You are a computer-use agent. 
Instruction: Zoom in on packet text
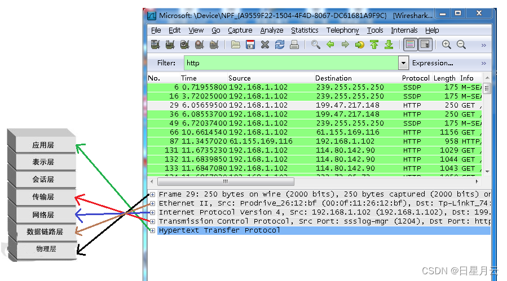pyautogui.click(x=447, y=44)
